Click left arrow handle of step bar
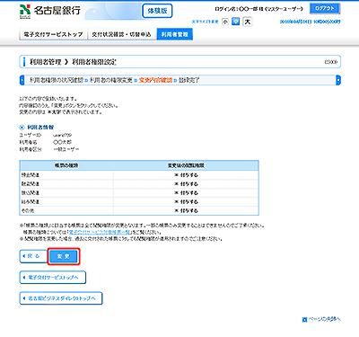 coord(22,80)
